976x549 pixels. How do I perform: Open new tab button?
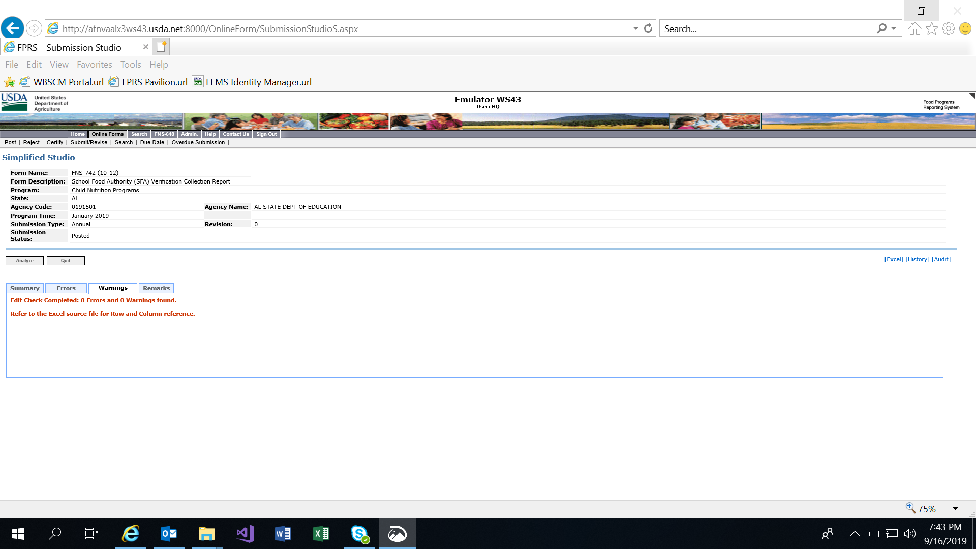161,47
